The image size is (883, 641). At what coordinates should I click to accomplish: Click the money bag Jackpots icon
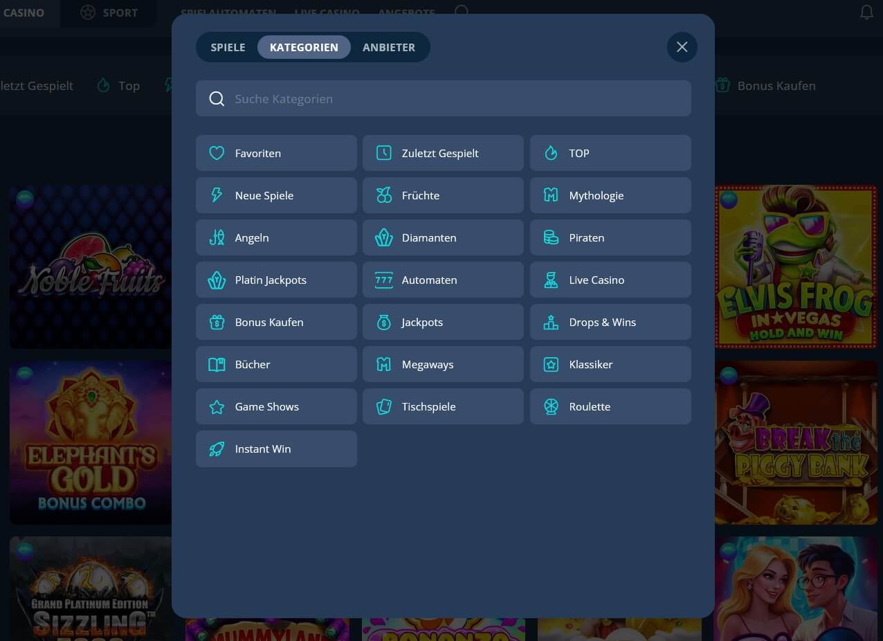tap(384, 322)
